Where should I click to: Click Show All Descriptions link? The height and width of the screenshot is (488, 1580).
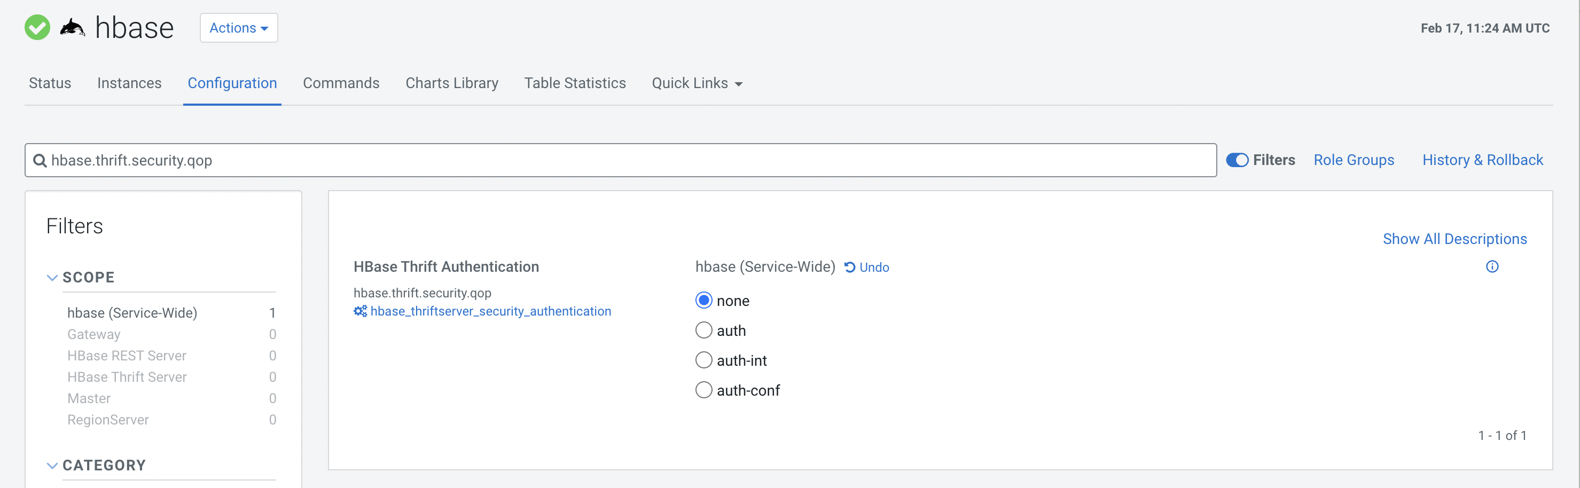click(x=1454, y=239)
